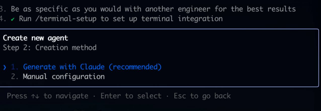
Task: Click the Esc to go back hint
Action: (202, 96)
